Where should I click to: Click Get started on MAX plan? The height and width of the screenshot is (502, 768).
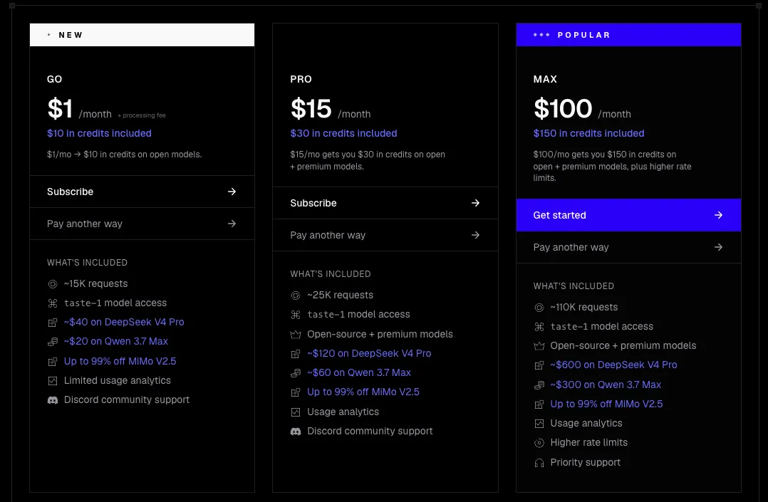click(x=628, y=215)
